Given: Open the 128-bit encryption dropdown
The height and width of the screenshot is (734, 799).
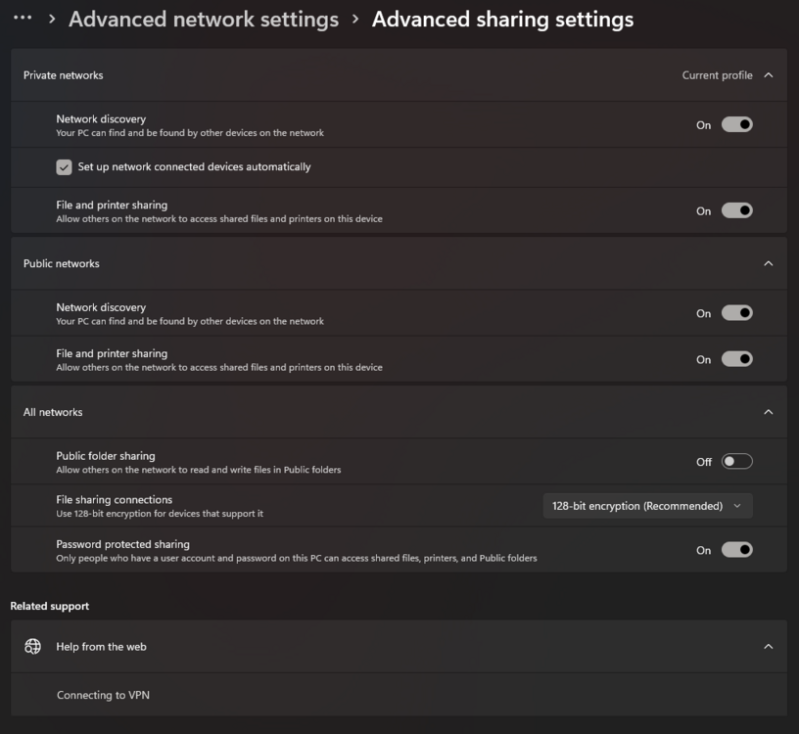Looking at the screenshot, I should coord(647,506).
